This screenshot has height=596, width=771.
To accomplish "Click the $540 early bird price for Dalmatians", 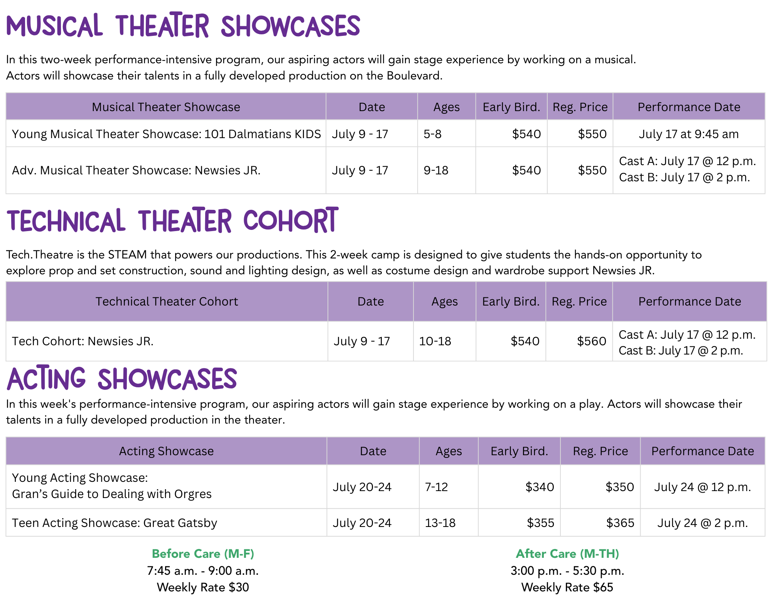I will (527, 134).
